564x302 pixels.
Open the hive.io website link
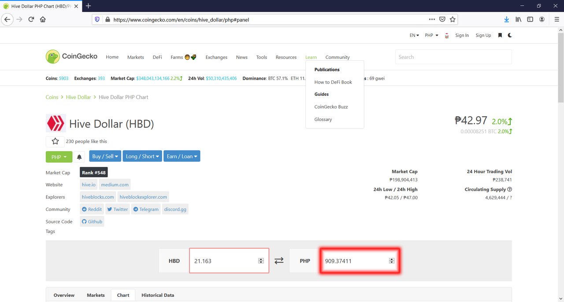click(89, 185)
